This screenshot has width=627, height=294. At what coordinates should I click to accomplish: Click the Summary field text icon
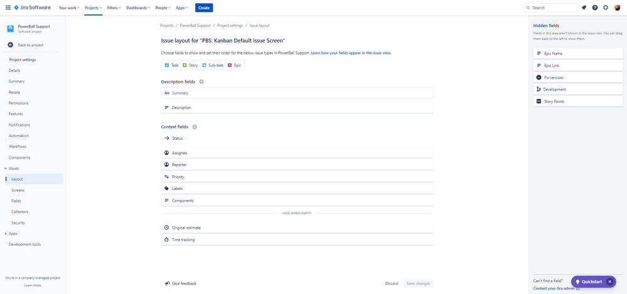click(x=167, y=93)
